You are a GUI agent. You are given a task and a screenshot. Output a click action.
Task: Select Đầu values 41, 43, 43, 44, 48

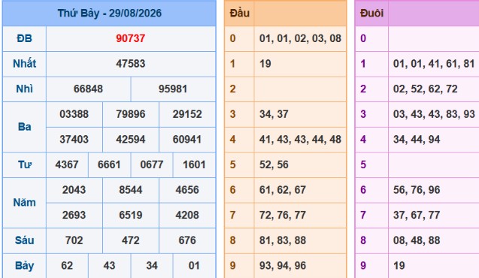(x=300, y=140)
